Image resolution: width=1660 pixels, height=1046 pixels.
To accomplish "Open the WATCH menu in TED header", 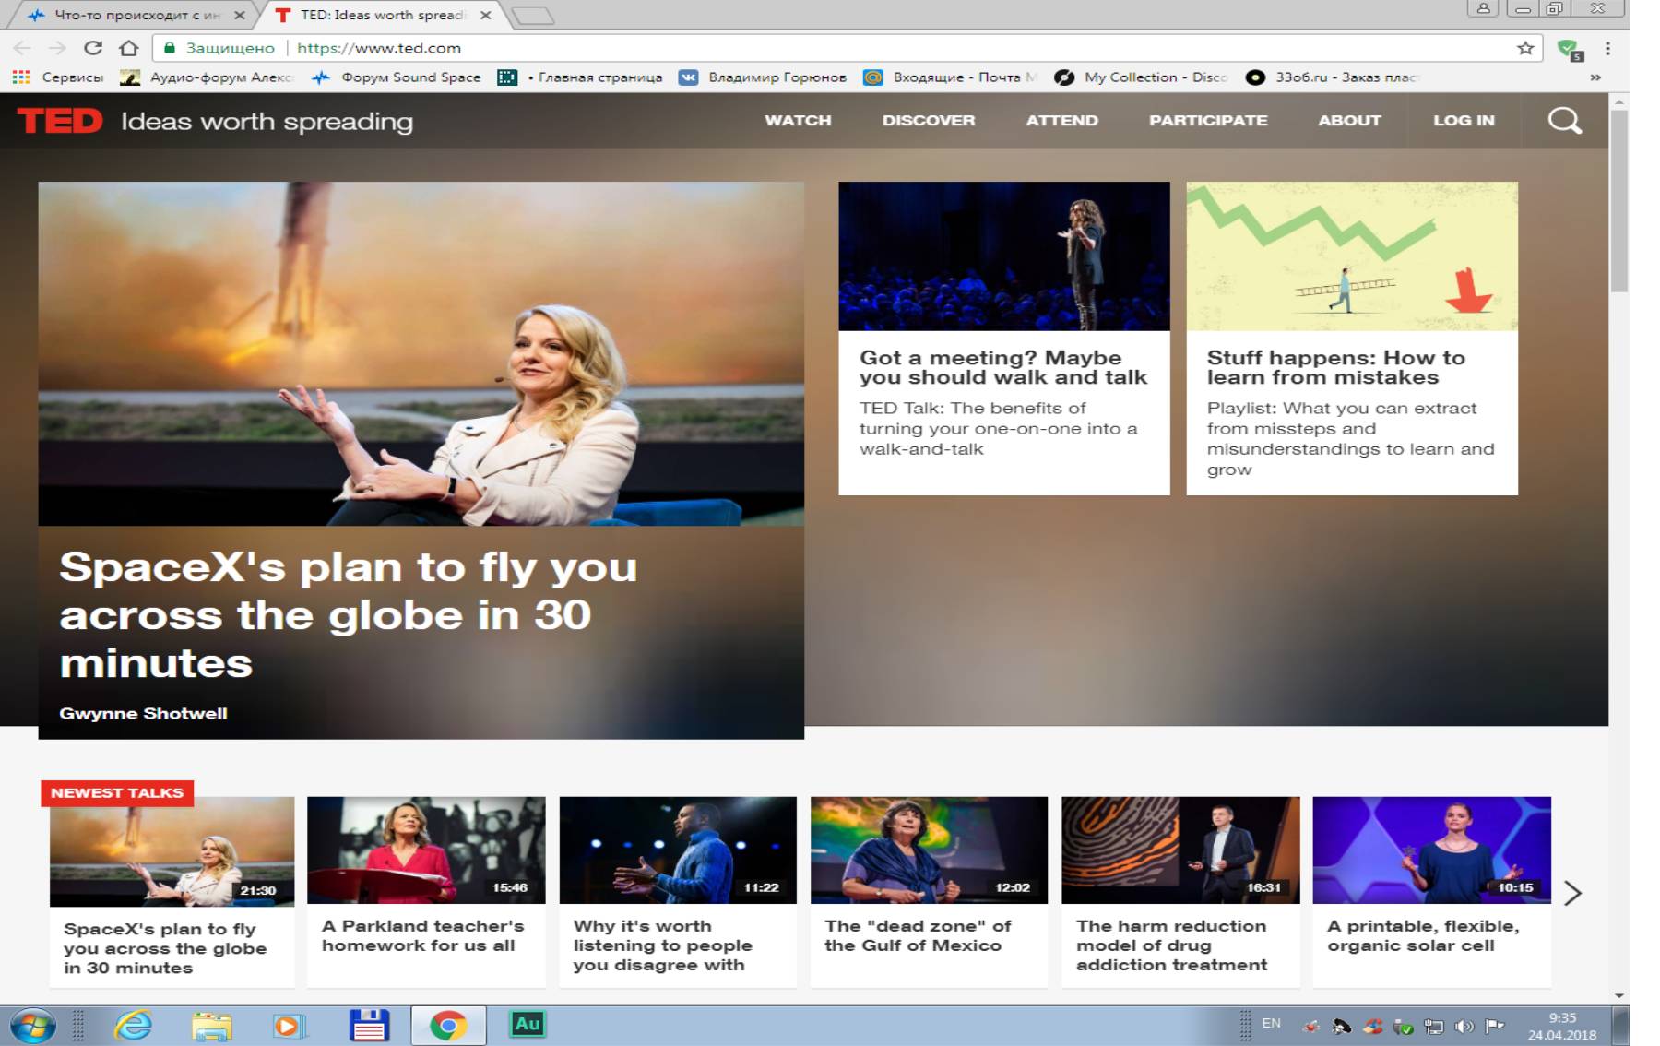I will [798, 121].
